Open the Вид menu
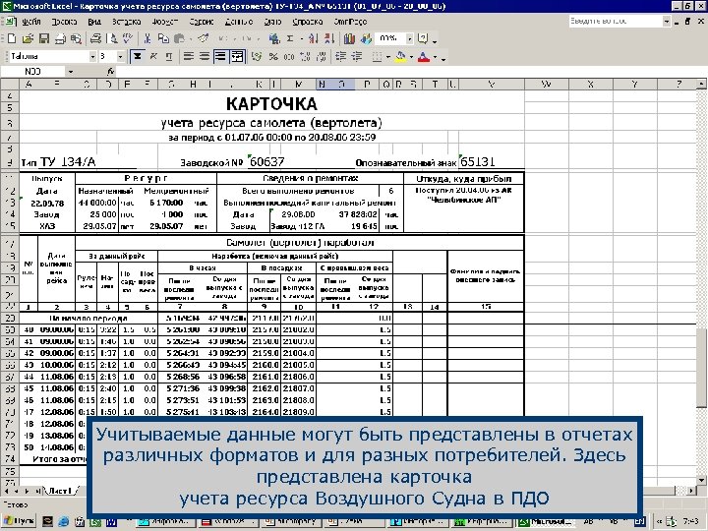708x531 pixels. (x=94, y=22)
